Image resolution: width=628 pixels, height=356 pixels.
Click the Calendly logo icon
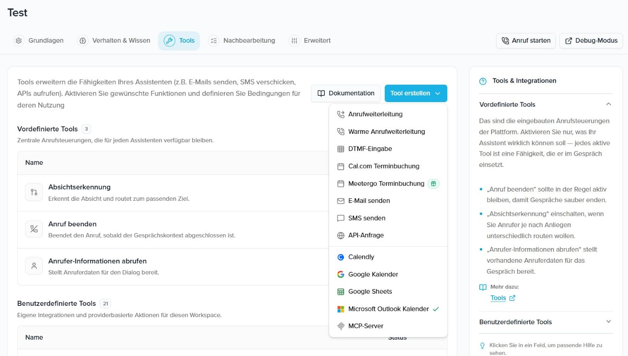pos(341,257)
